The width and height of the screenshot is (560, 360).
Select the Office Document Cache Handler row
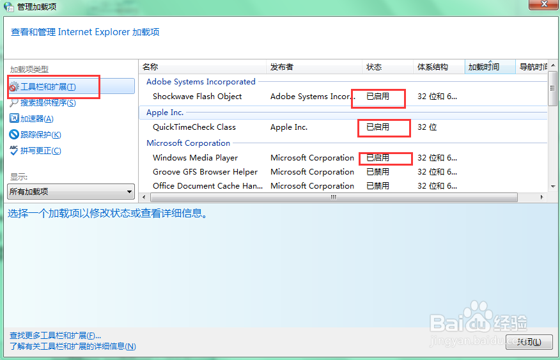343,185
